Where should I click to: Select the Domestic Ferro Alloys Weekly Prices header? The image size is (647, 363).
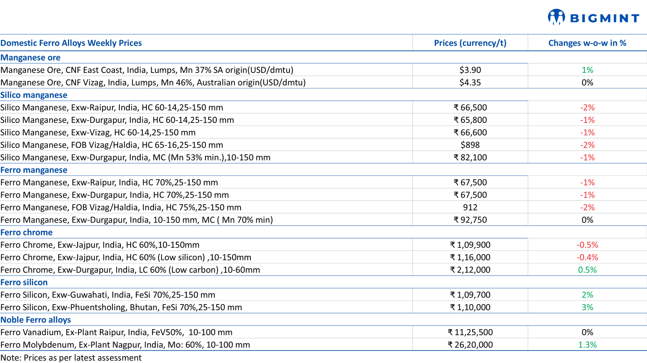(x=71, y=43)
